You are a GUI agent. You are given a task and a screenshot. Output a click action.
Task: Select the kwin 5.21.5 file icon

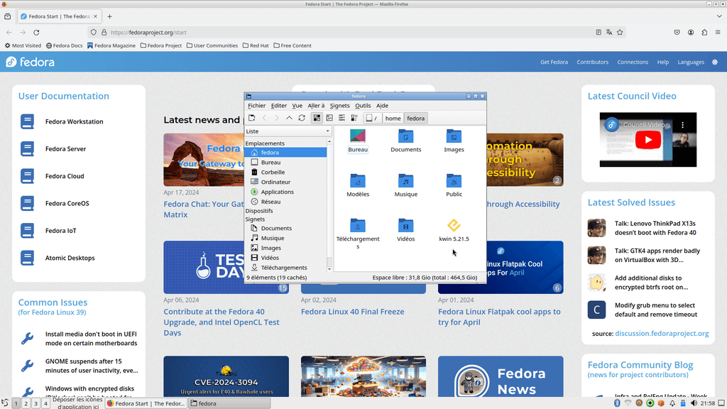(454, 225)
